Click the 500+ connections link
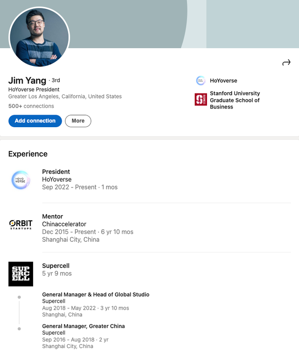This screenshot has width=299, height=355. (x=31, y=106)
